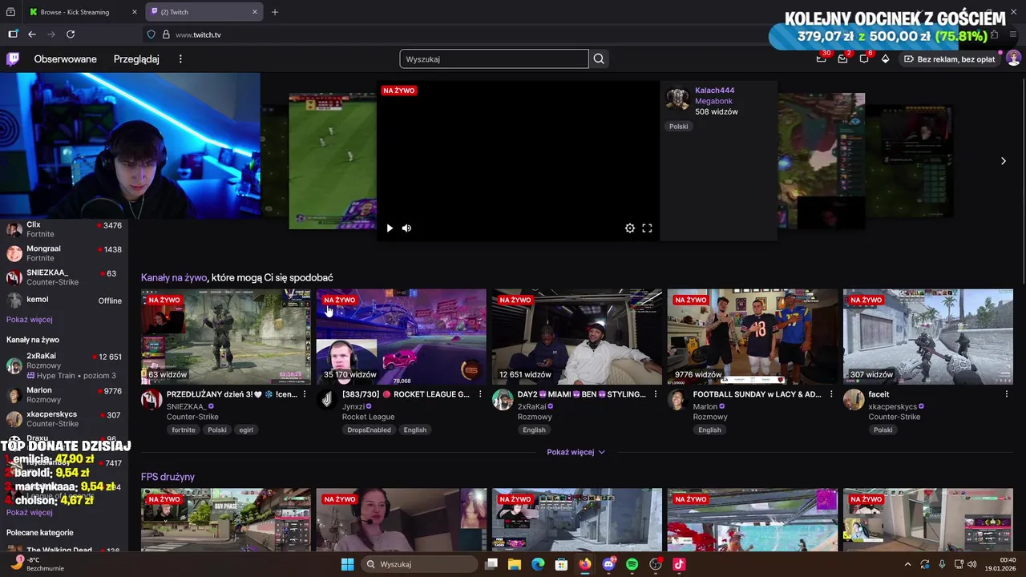Viewport: 1026px width, 577px height.
Task: Open Microsoft Edge from the taskbar
Action: (538, 564)
